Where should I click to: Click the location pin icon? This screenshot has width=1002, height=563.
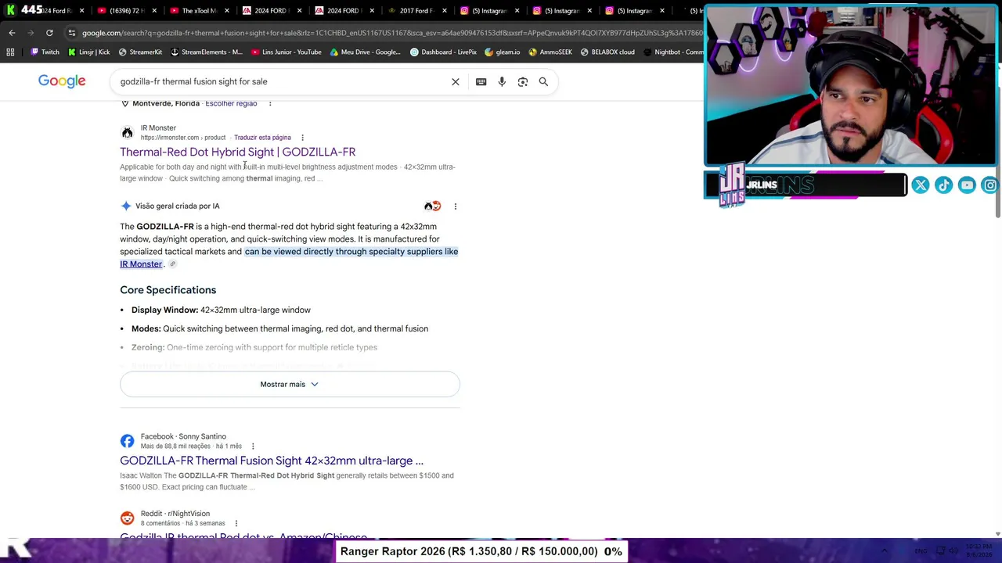coord(124,103)
